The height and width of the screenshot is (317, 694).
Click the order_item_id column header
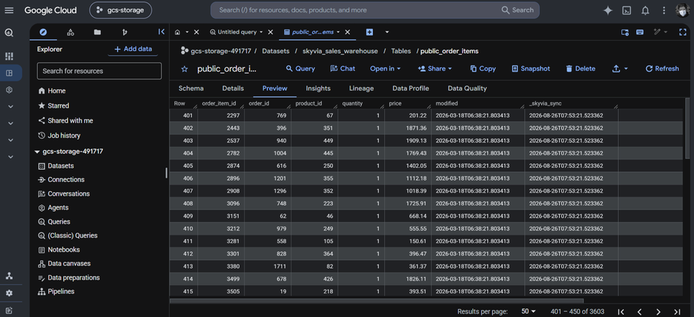click(220, 104)
